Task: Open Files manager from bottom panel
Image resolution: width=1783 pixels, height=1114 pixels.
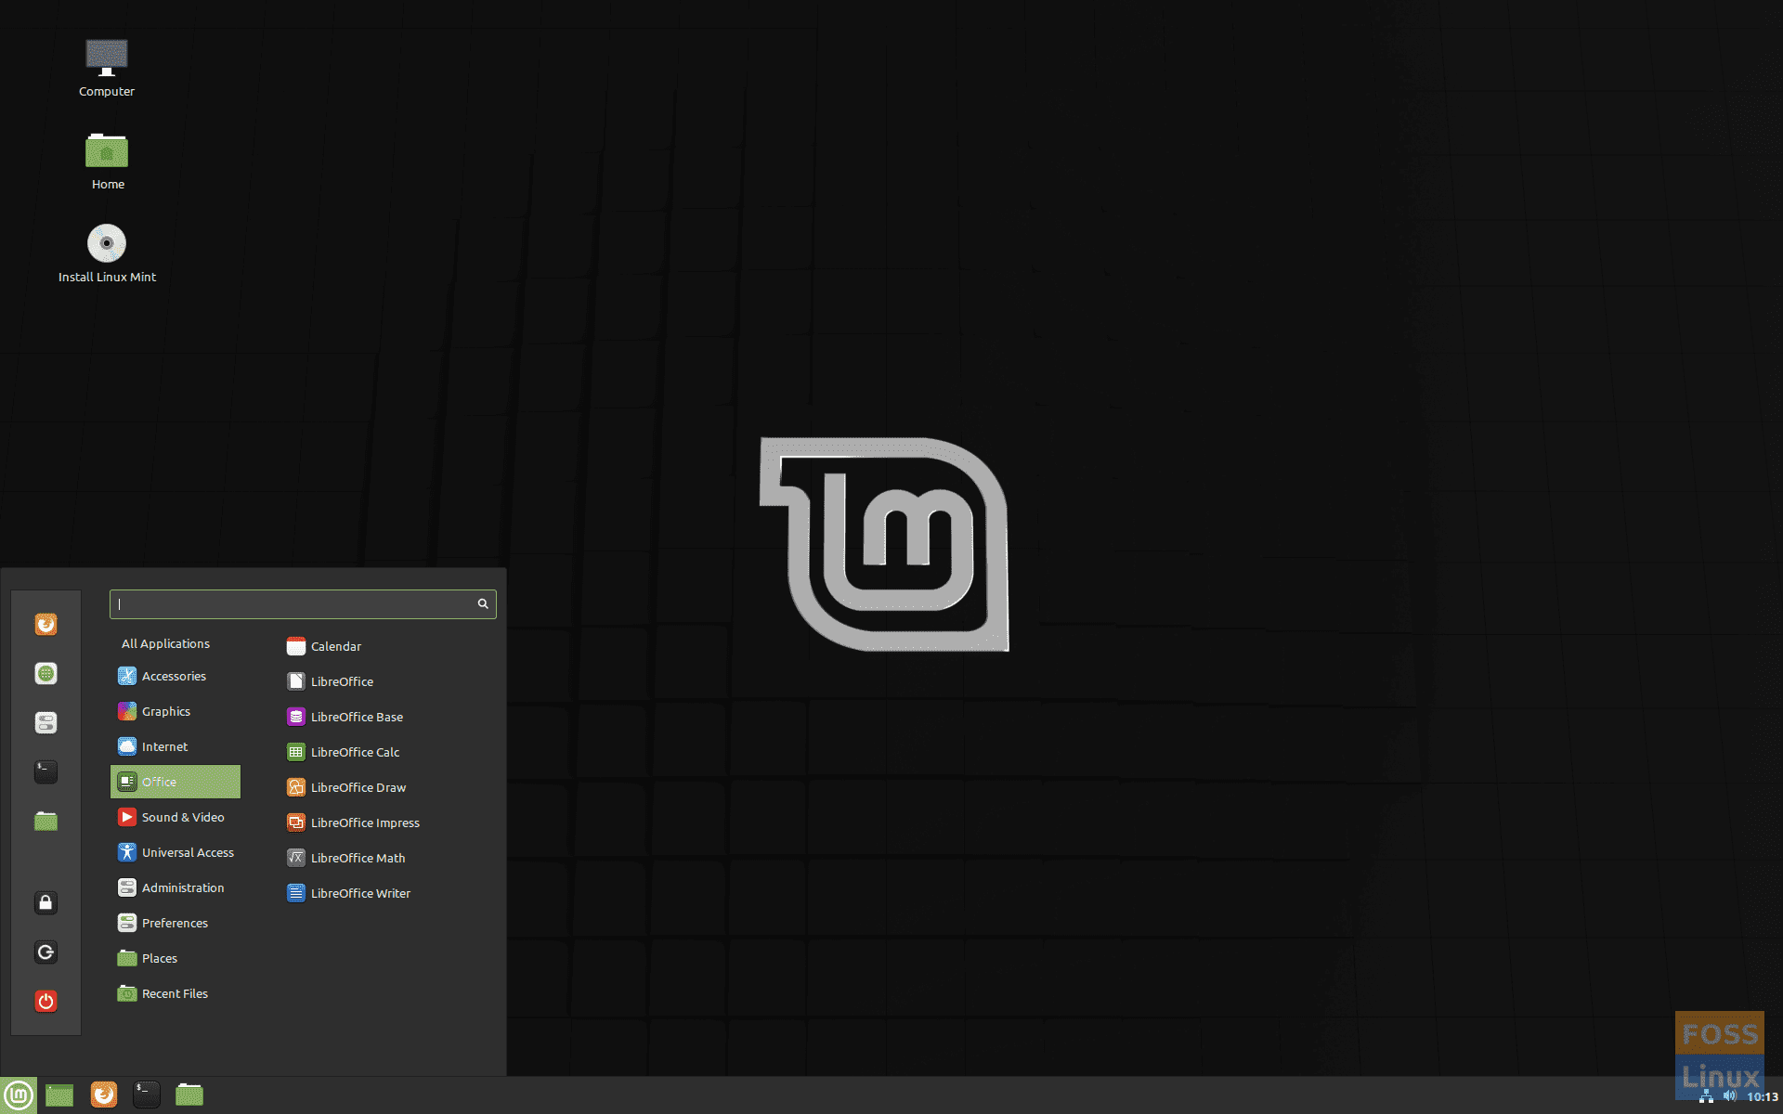Action: pos(189,1095)
